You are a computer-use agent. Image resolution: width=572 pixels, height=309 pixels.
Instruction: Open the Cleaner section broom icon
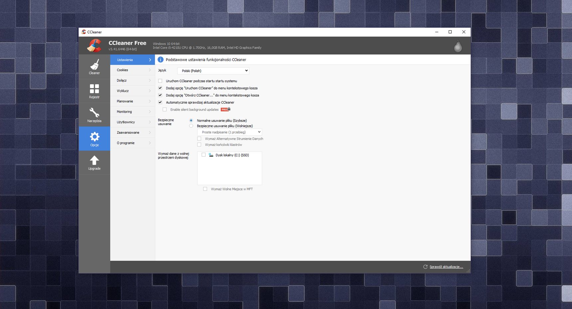pyautogui.click(x=94, y=64)
